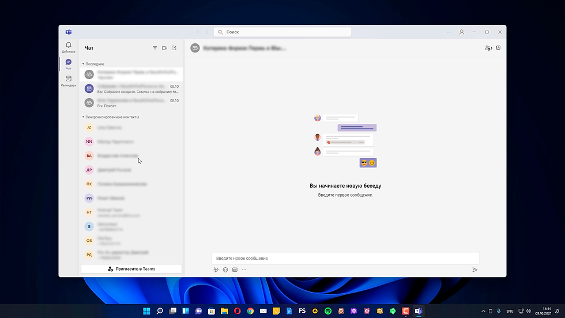
Task: Click the Введите новое сообщение message box
Action: (x=345, y=258)
